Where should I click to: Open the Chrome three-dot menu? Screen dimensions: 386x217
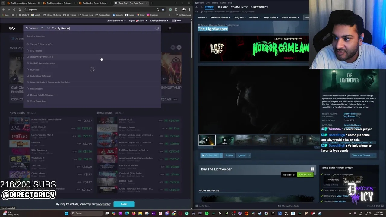coord(189,9)
